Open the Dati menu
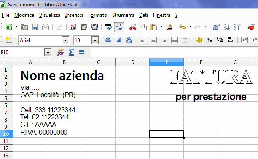Screen dimensions: 258x159 143,15
